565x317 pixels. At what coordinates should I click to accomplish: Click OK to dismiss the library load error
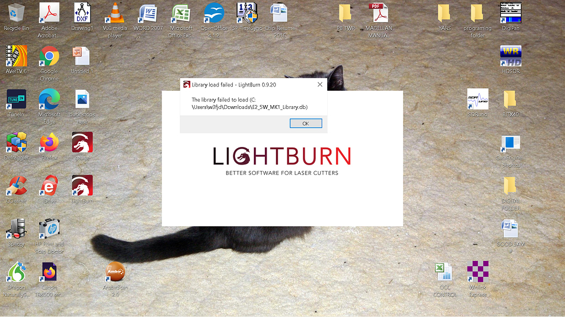click(x=306, y=123)
